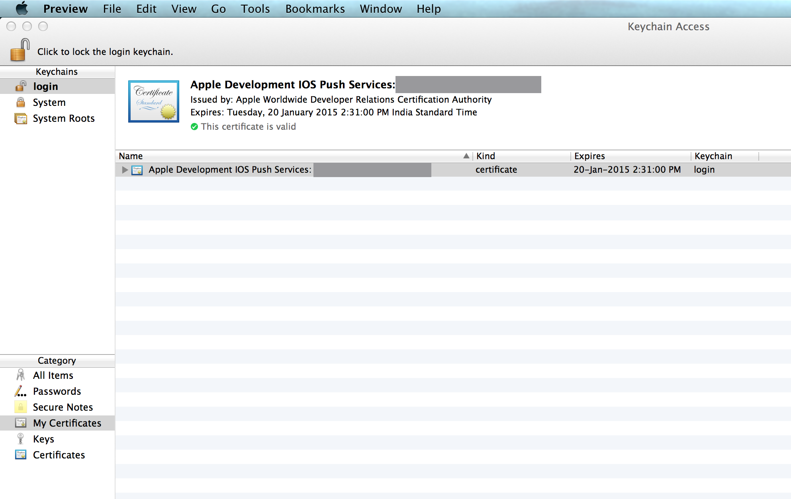The height and width of the screenshot is (499, 791).
Task: Click the 'Expires: Tuesday, 20 January 2015' text
Action: 334,112
